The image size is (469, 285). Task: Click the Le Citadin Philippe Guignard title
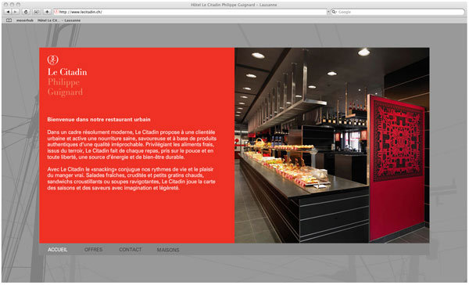click(67, 81)
